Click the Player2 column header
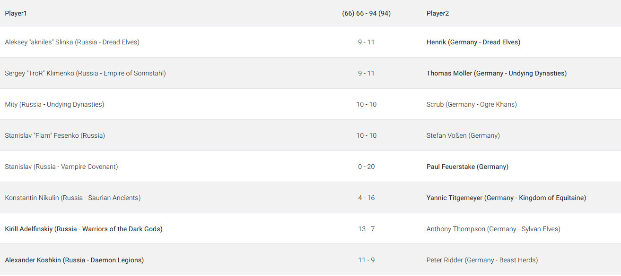Image resolution: width=621 pixels, height=276 pixels. click(x=437, y=13)
